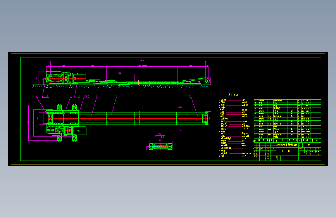Select the conveyor plan view centerline
This screenshot has height=218, width=336.
(128, 118)
